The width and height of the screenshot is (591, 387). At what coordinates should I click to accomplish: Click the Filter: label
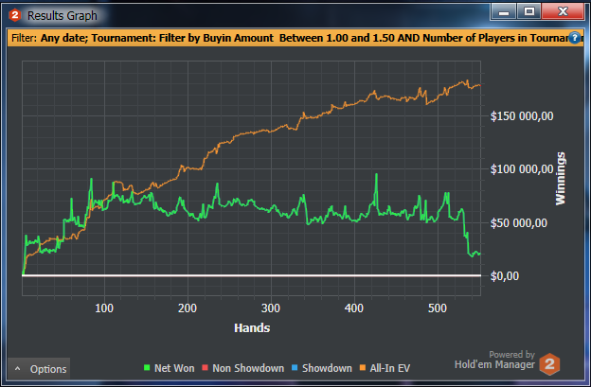tap(24, 38)
